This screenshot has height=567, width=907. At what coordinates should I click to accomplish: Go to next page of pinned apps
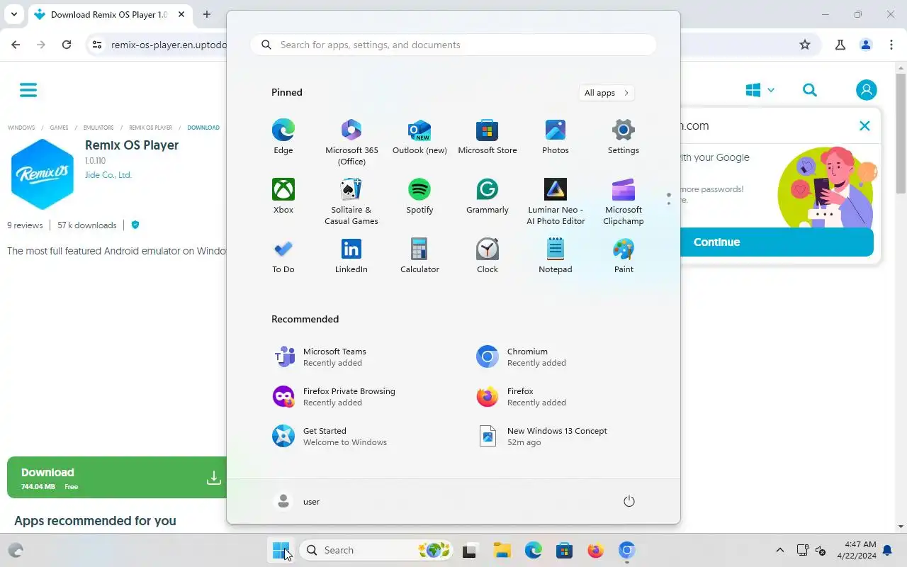click(x=668, y=204)
